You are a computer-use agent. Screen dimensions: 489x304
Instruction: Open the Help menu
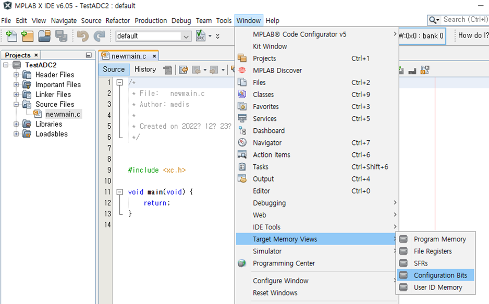[272, 20]
